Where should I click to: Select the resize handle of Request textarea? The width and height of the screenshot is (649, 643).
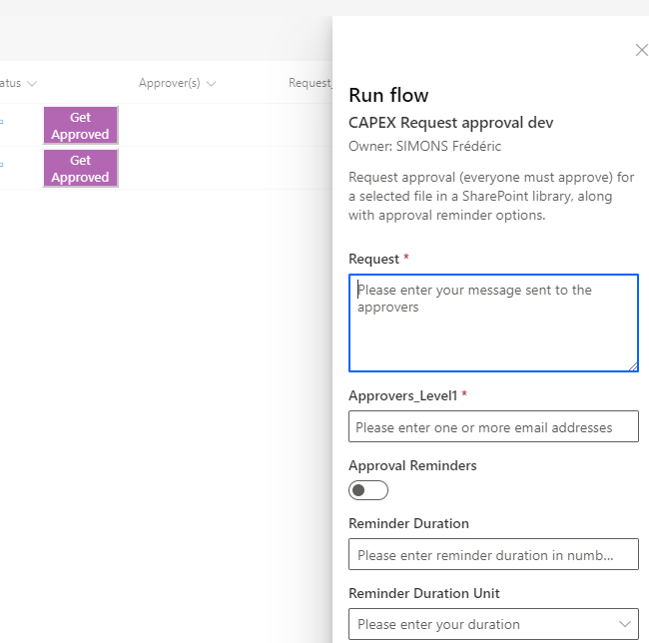pos(633,366)
